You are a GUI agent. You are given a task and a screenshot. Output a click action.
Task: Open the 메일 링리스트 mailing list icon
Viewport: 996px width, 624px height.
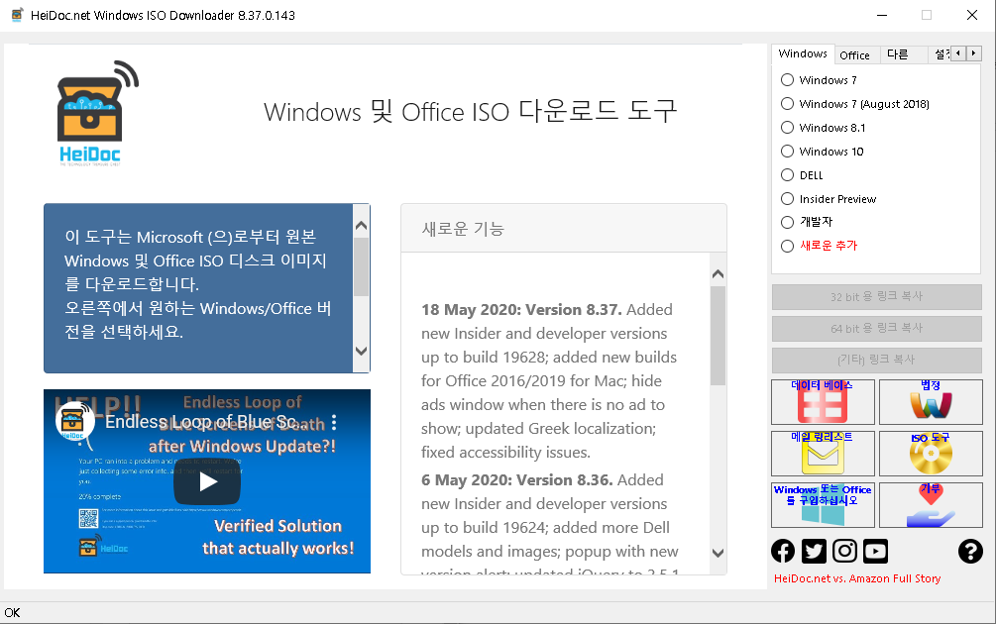point(823,454)
